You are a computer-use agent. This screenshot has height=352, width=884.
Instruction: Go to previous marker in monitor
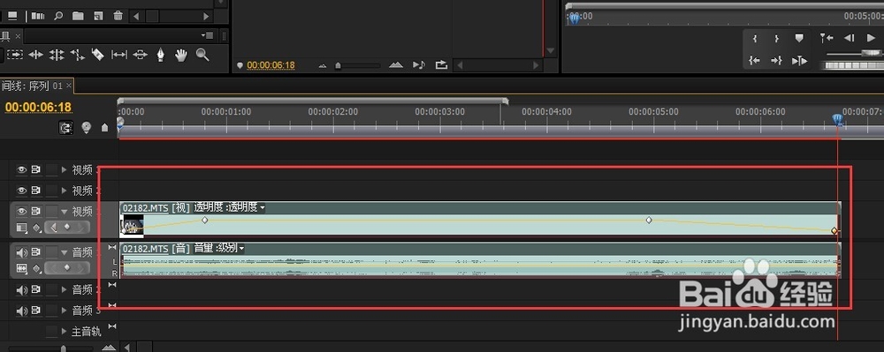click(827, 38)
